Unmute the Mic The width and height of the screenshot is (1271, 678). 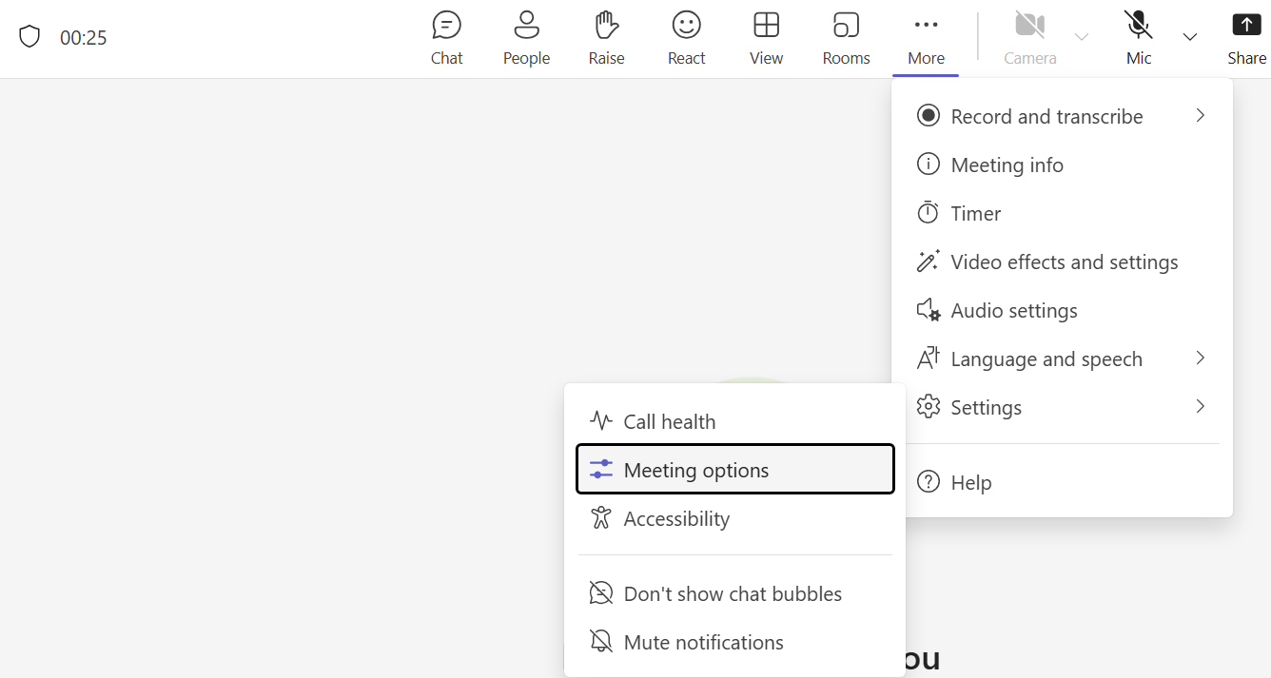[x=1139, y=38]
